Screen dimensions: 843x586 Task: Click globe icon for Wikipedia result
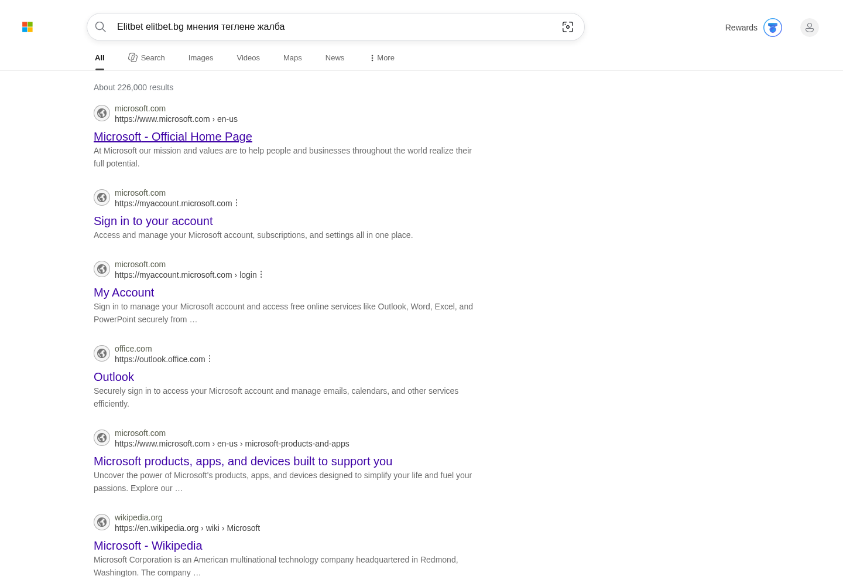coord(102,522)
